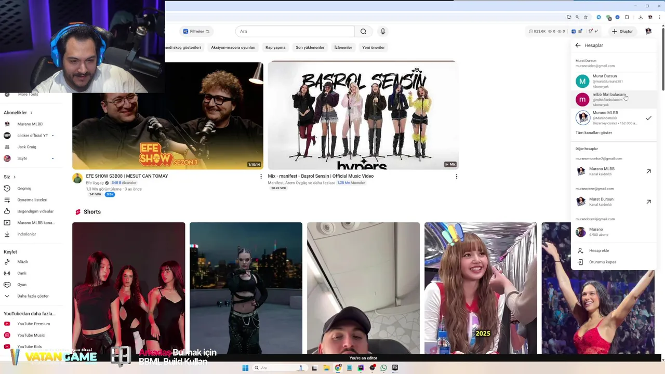The height and width of the screenshot is (374, 665).
Task: Open the extension list icon in header
Action: [x=580, y=31]
